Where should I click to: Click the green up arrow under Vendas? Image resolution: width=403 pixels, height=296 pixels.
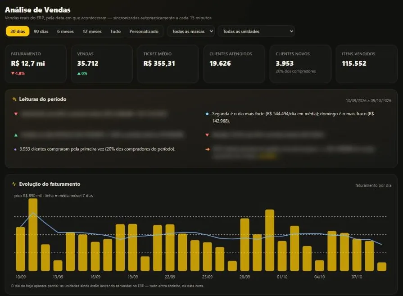click(x=79, y=73)
